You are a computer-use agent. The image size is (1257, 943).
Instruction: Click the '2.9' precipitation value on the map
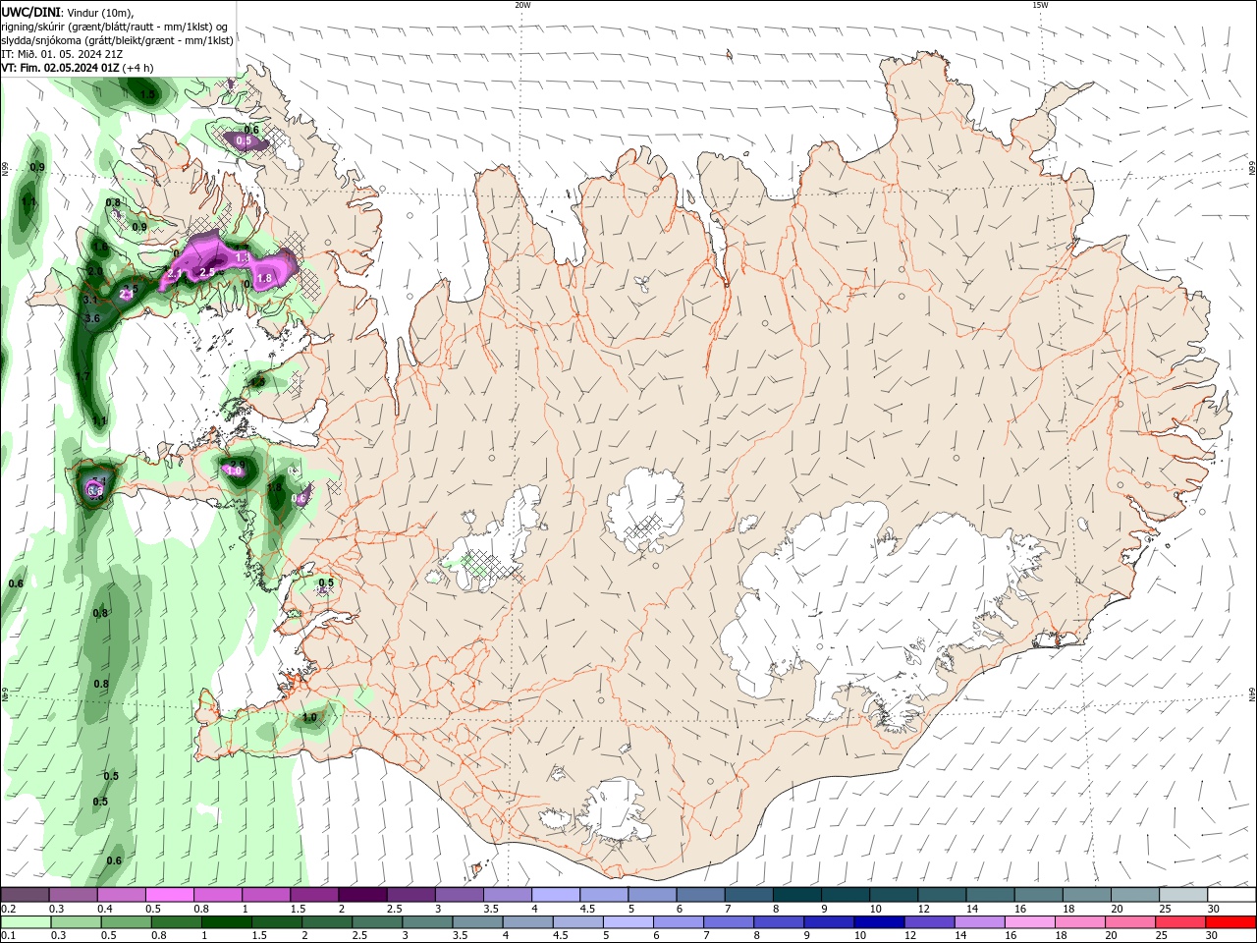(x=237, y=464)
